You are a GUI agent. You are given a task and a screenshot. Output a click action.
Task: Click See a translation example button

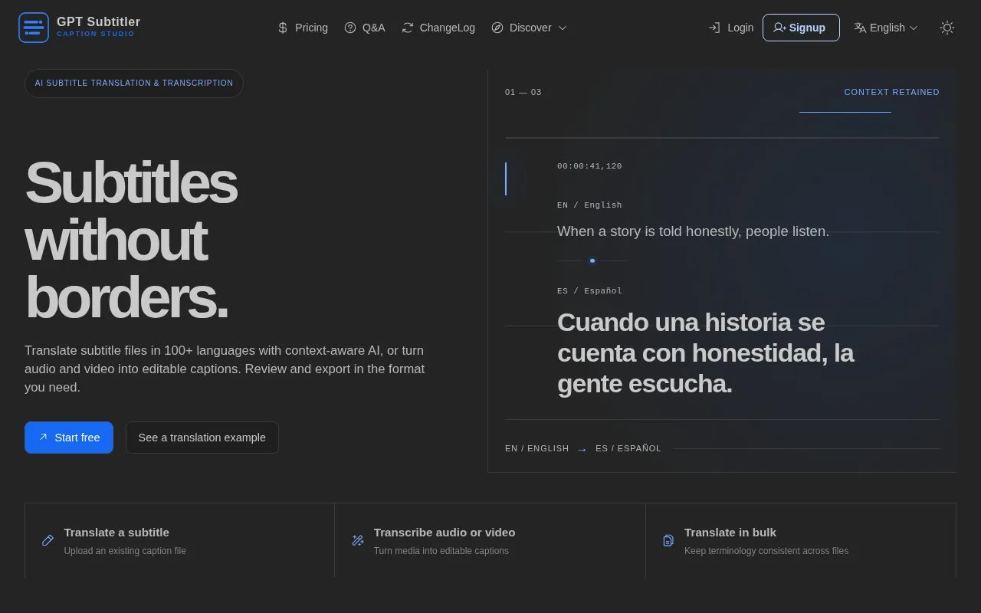[x=202, y=438]
